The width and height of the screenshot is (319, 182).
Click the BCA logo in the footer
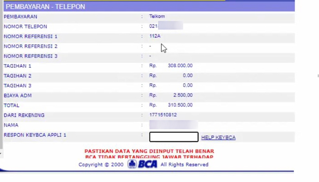pos(142,164)
